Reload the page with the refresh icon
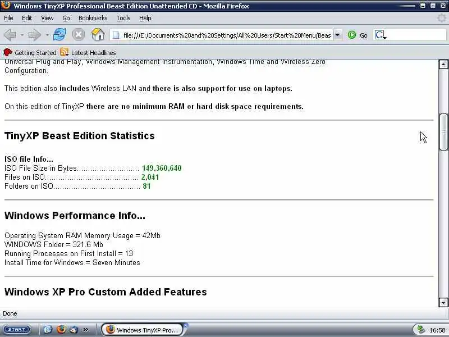This screenshot has height=337, width=449. (x=59, y=35)
